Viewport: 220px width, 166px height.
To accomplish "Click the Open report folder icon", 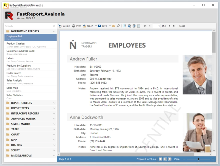I will 84,26.
